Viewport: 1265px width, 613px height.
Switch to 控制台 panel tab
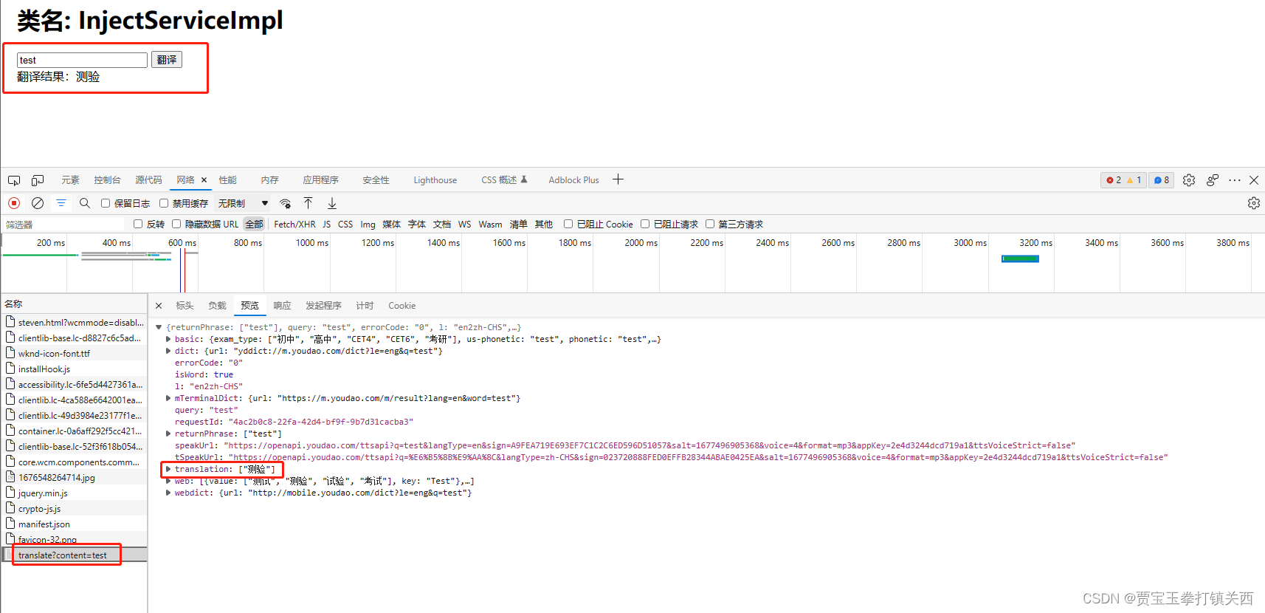point(108,180)
